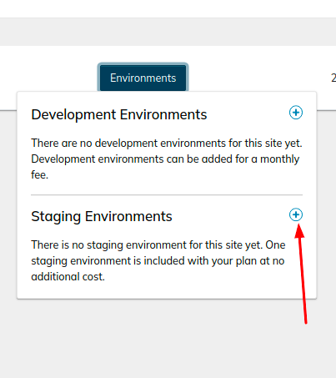Image resolution: width=336 pixels, height=378 pixels.
Task: Select the Staging Environments heading
Action: click(102, 216)
